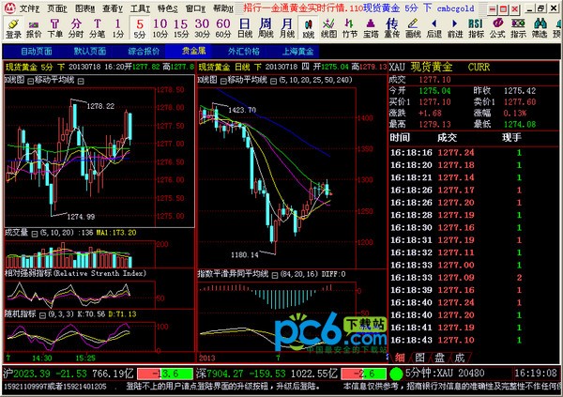Switch to the 上海黄金 tab

point(297,52)
